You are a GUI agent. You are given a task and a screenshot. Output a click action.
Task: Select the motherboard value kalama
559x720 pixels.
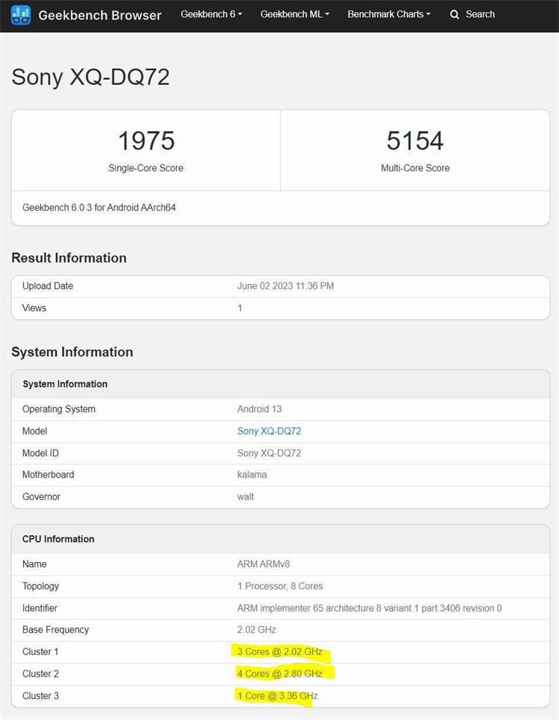[x=252, y=475]
